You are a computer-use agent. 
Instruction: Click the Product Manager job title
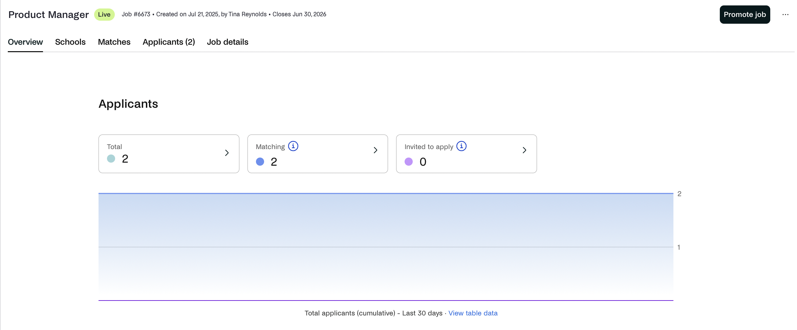48,15
